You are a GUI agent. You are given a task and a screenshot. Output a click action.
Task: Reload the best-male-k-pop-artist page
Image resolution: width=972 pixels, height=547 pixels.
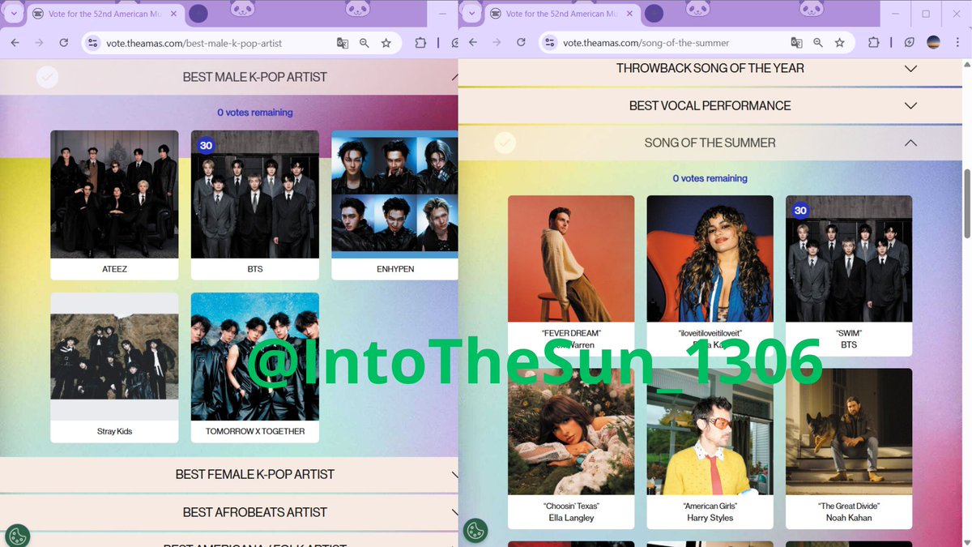click(63, 43)
